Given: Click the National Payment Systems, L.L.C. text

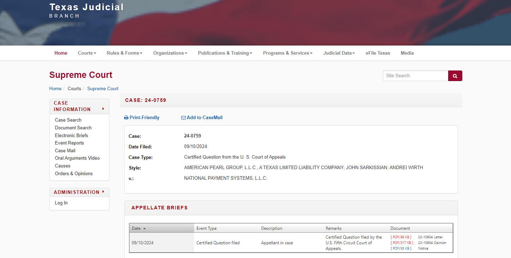Looking at the screenshot, I should [x=226, y=178].
